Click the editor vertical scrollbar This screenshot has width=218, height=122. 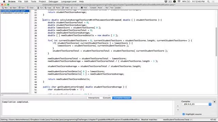click(x=216, y=41)
